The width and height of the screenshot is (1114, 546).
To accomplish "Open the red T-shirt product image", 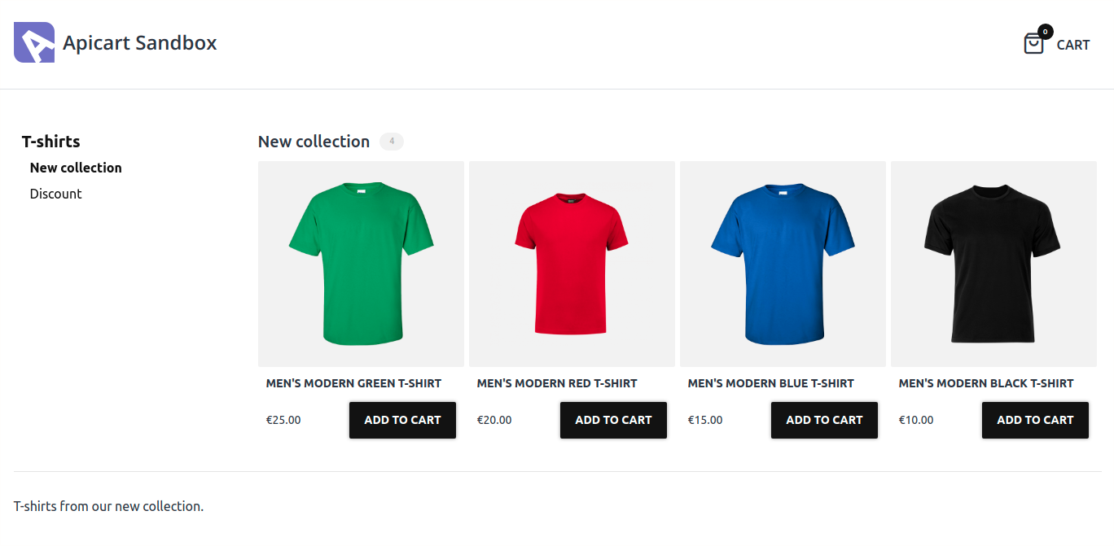I will tap(572, 264).
